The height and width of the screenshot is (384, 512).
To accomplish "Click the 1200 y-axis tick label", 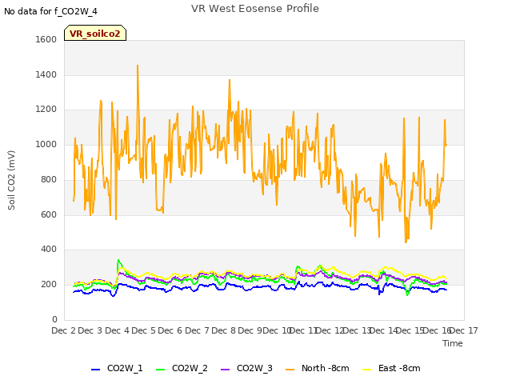I will (46, 110).
